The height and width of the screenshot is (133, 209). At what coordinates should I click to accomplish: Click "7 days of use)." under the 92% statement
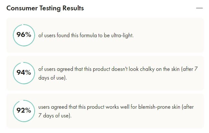54,116
